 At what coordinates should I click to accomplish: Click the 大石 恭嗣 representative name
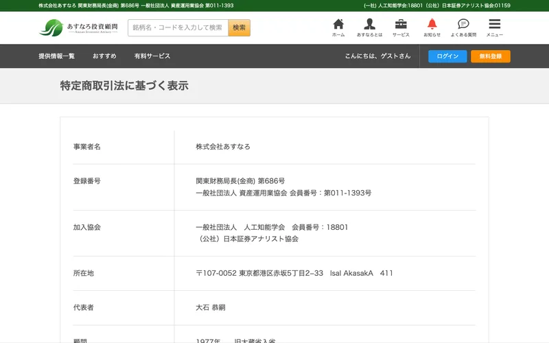coord(211,307)
